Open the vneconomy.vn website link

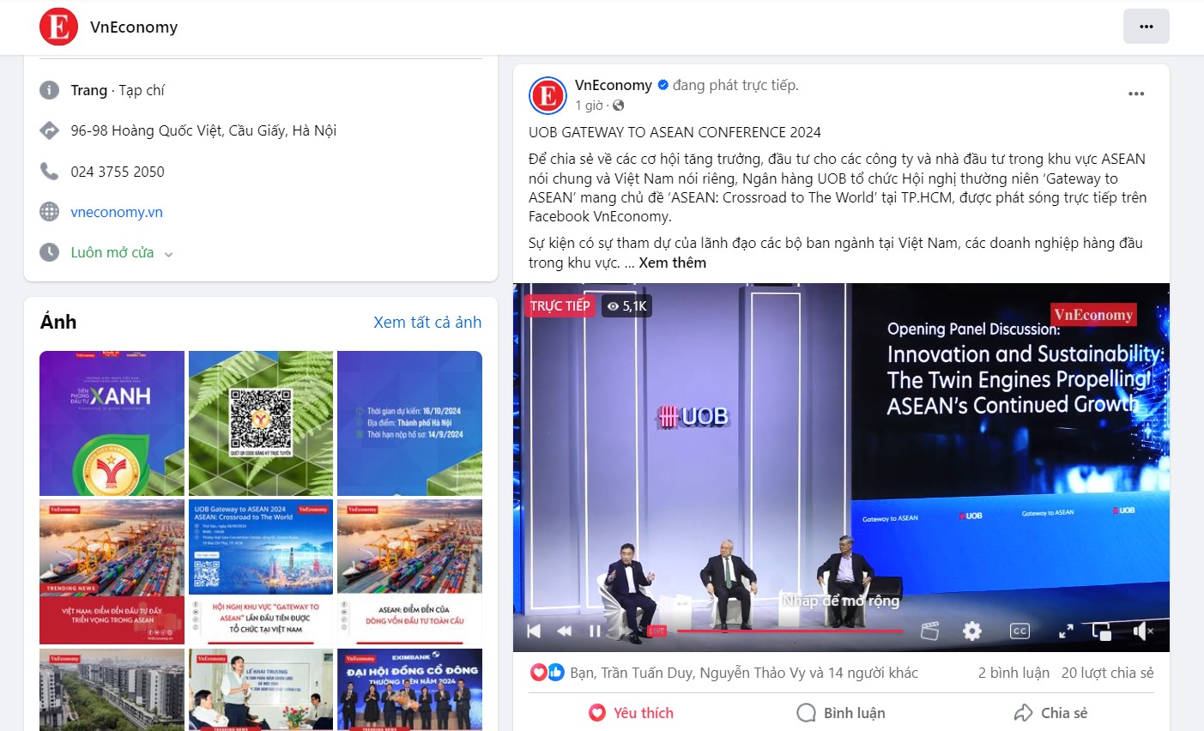click(117, 212)
